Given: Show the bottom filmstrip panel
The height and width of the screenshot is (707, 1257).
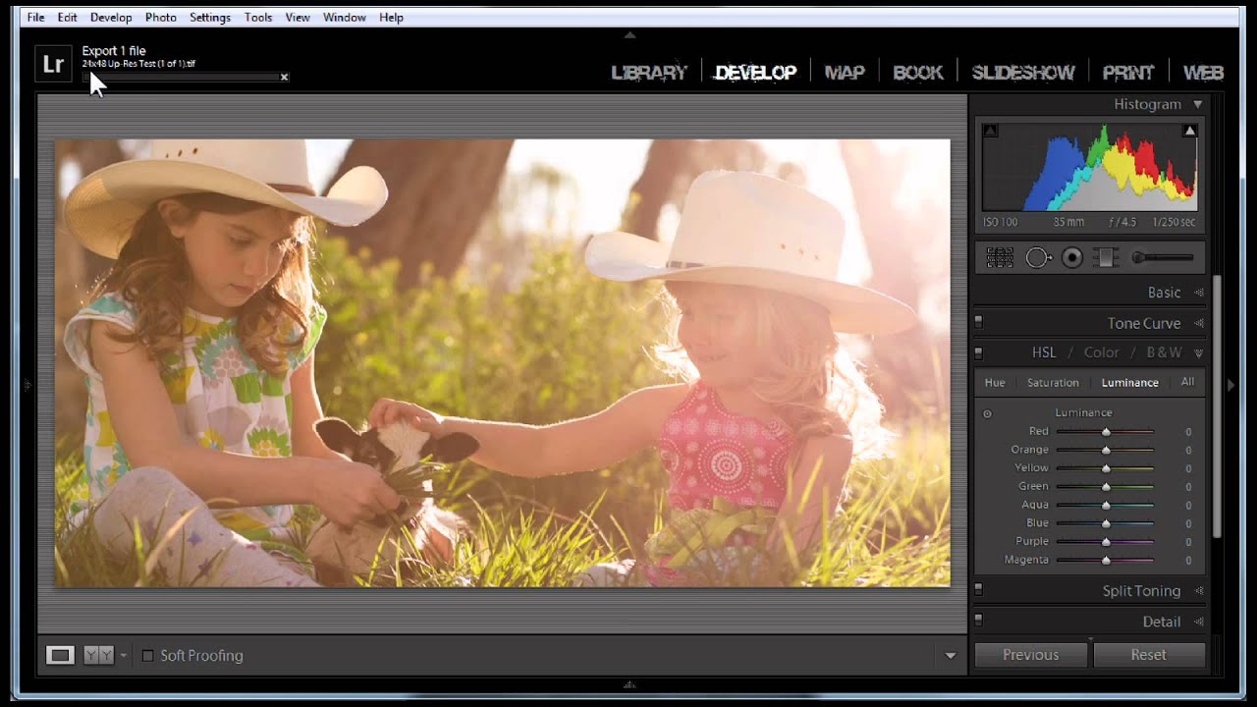Looking at the screenshot, I should (629, 685).
